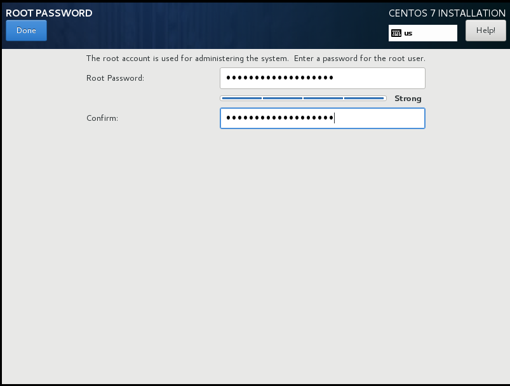This screenshot has width=510, height=386.
Task: Click the password strength bar
Action: coord(303,98)
